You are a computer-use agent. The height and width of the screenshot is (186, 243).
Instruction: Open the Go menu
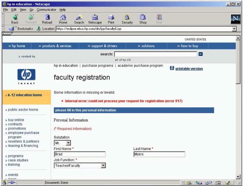tap(31, 10)
